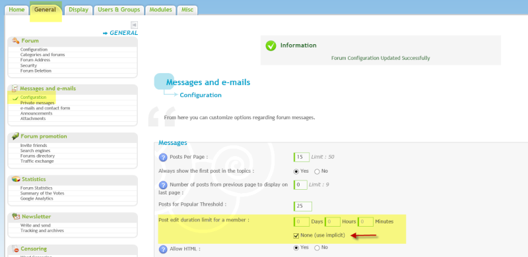This screenshot has height=257, width=528.
Task: Click the previous page posts count field
Action: click(300, 185)
